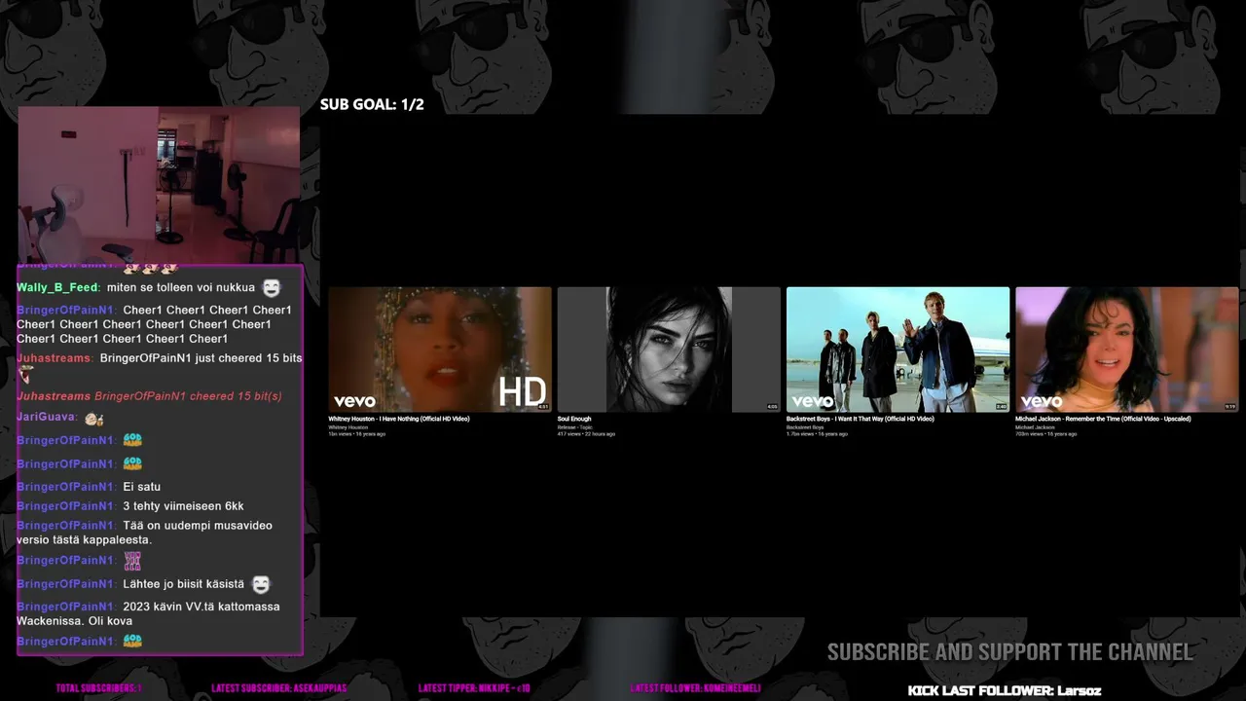Click the HD badge on the Whitney Houston thumbnail
The image size is (1246, 701).
[x=522, y=392]
